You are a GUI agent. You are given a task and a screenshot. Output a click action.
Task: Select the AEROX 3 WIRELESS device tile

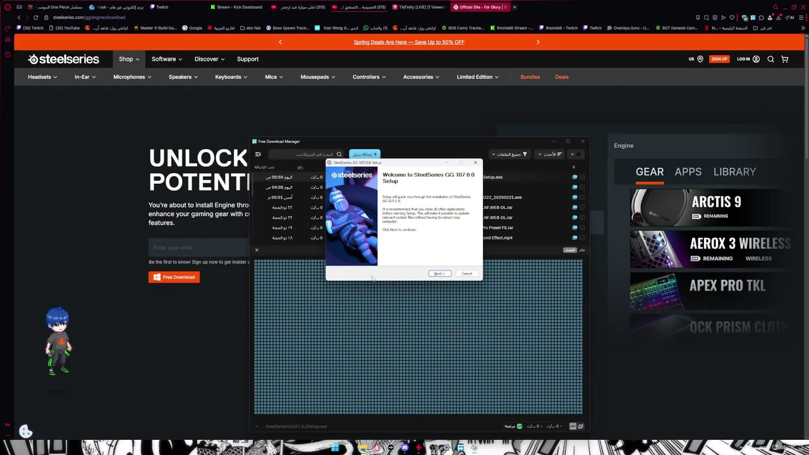point(710,249)
